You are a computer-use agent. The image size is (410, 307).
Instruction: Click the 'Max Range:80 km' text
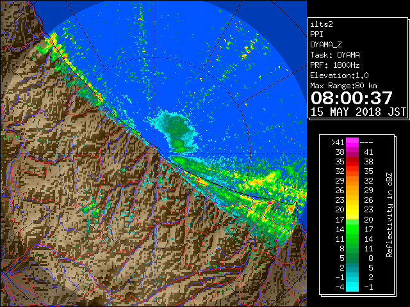coord(344,86)
